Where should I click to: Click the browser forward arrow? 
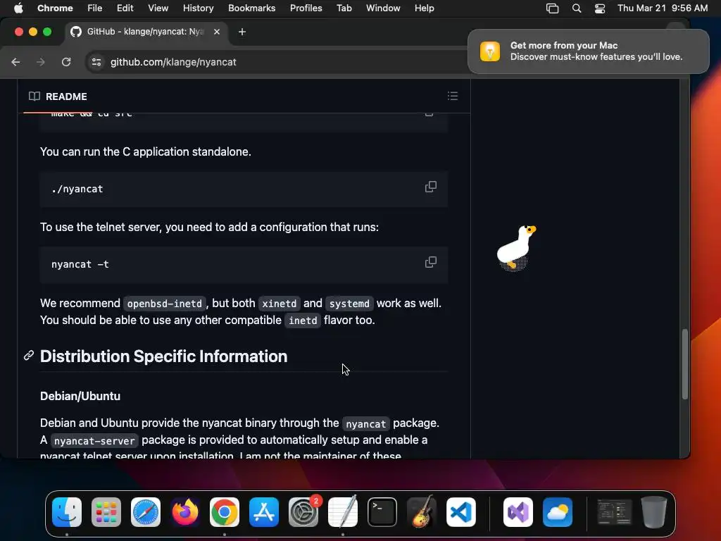coord(41,62)
